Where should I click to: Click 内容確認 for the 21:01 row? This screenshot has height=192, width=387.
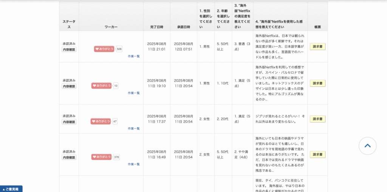click(x=69, y=49)
